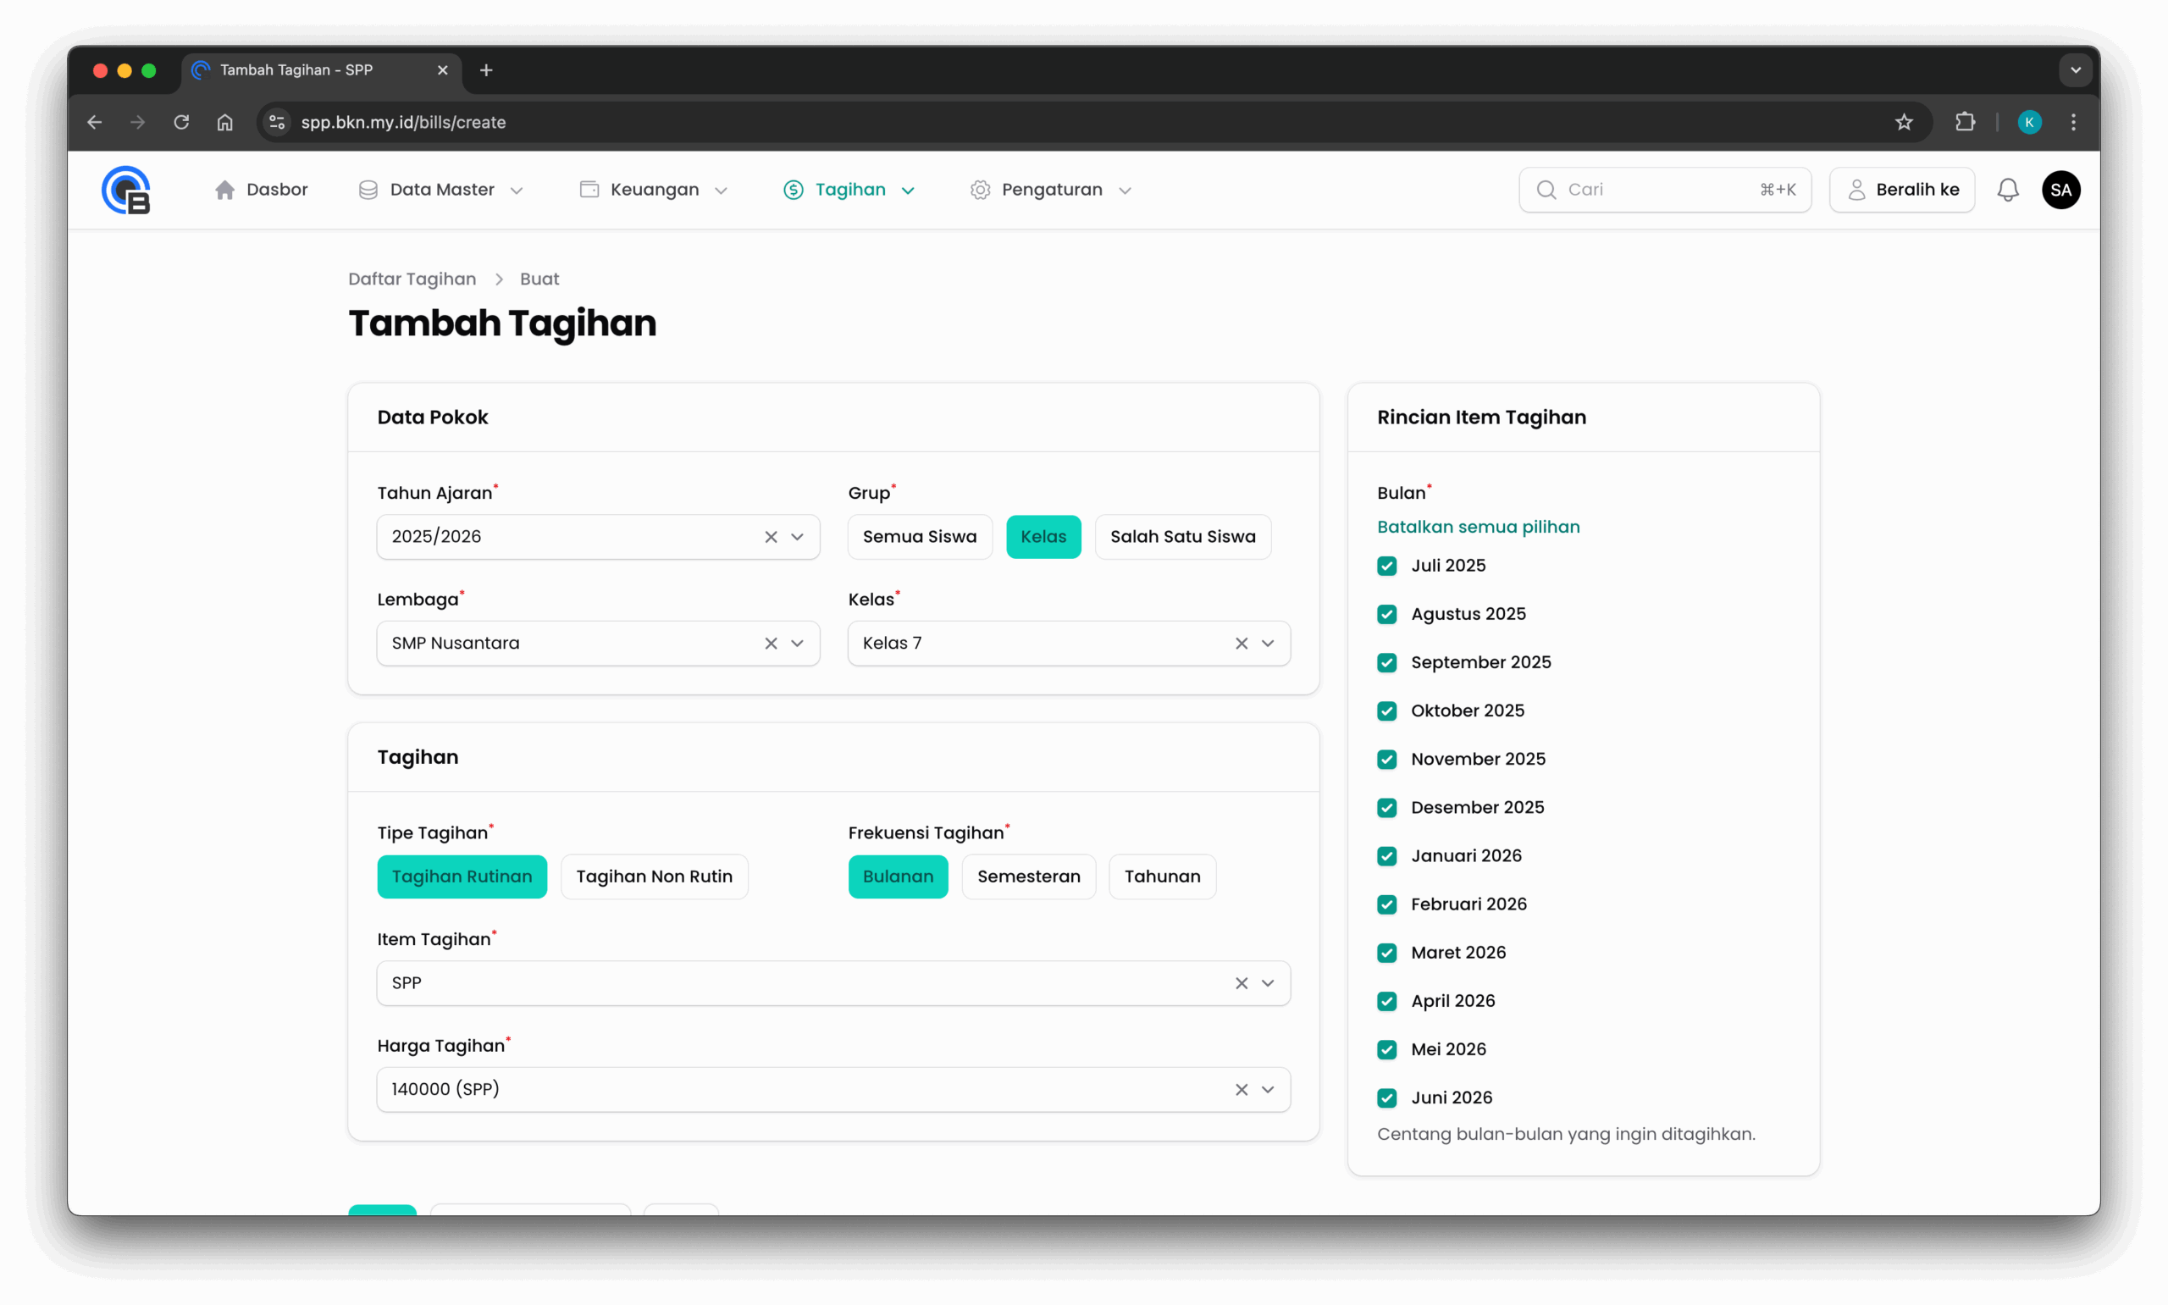
Task: Click the notification bell icon
Action: click(2007, 190)
